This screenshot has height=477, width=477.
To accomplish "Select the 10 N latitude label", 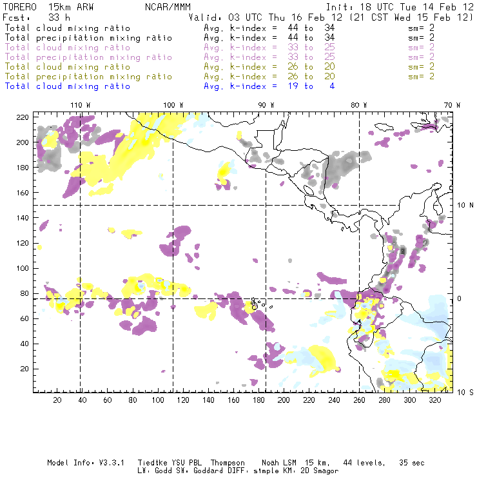I will click(465, 205).
